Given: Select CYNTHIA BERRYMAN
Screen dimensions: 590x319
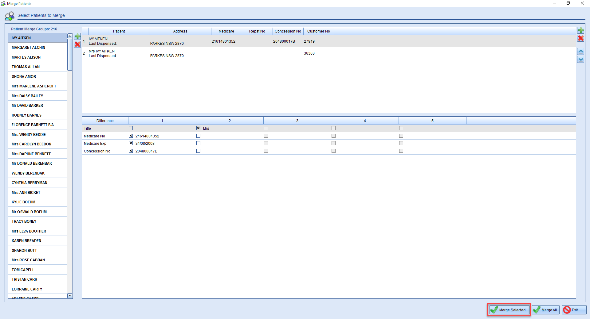Looking at the screenshot, I should click(x=37, y=183).
